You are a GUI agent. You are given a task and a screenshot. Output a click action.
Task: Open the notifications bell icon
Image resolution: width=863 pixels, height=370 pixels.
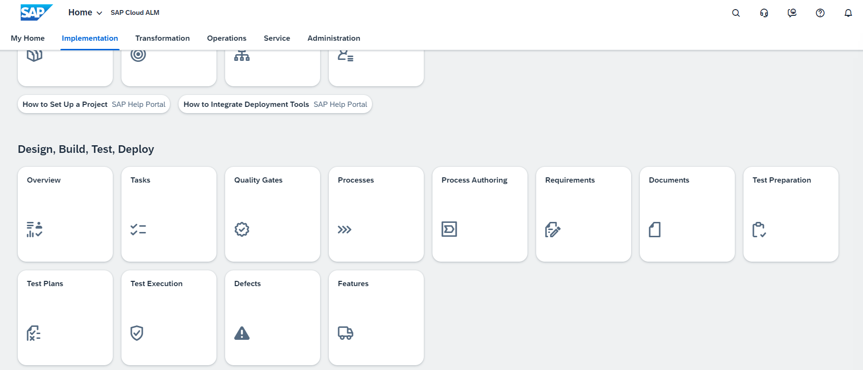pos(848,13)
